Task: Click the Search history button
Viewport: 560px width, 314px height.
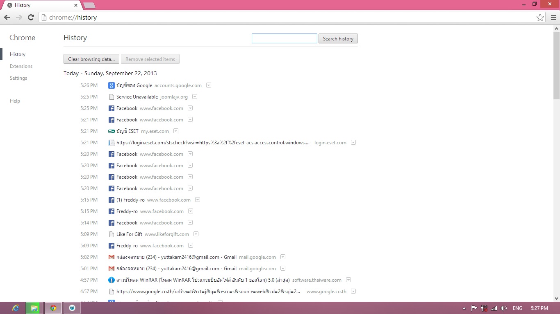Action: (x=338, y=38)
